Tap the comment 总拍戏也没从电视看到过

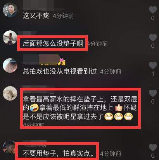coord(60,71)
